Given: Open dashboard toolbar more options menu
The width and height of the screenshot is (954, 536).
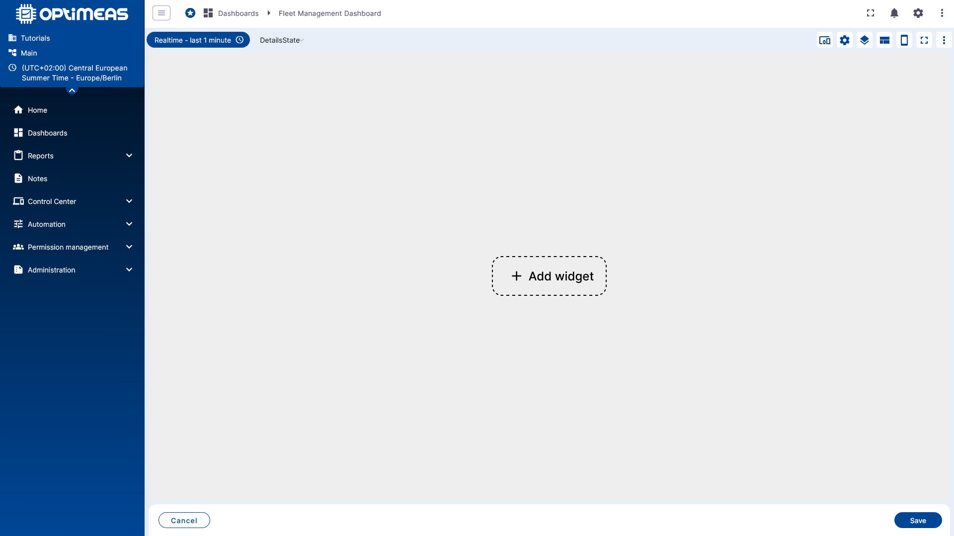Looking at the screenshot, I should click(944, 40).
